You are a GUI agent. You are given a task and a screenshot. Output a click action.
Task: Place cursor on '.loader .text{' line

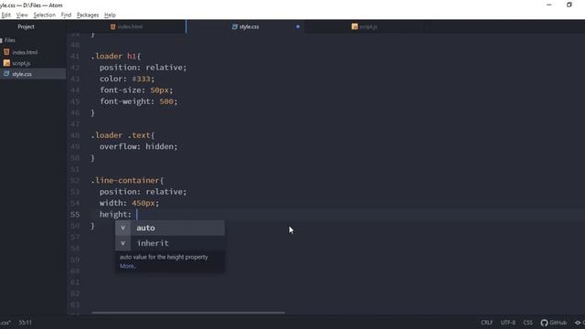tap(122, 135)
